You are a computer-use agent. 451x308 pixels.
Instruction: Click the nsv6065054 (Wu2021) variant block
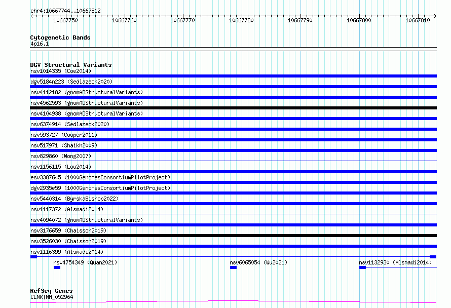point(233,267)
